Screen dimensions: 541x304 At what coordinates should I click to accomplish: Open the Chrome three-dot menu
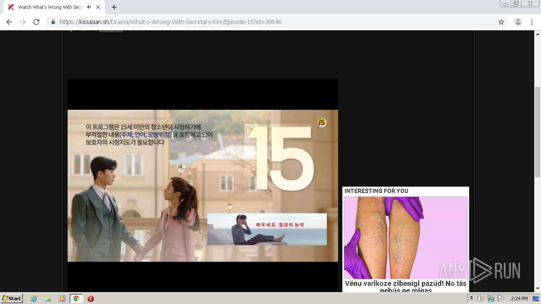532,22
